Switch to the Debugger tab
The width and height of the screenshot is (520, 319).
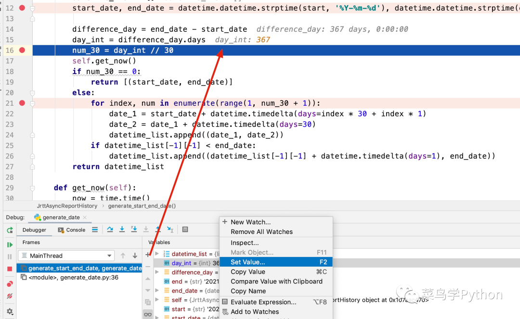34,230
